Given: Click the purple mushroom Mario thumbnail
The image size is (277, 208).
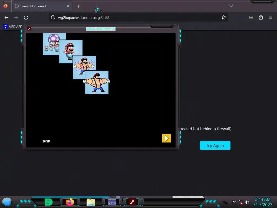Looking at the screenshot, I should 51,44.
